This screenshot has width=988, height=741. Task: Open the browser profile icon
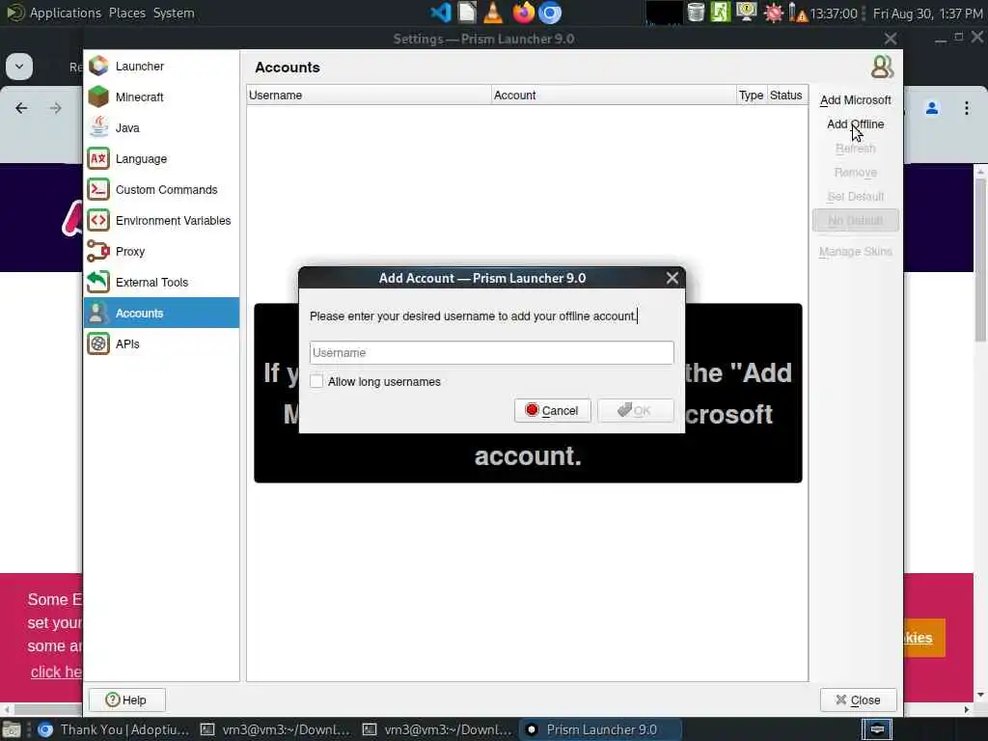tap(932, 108)
